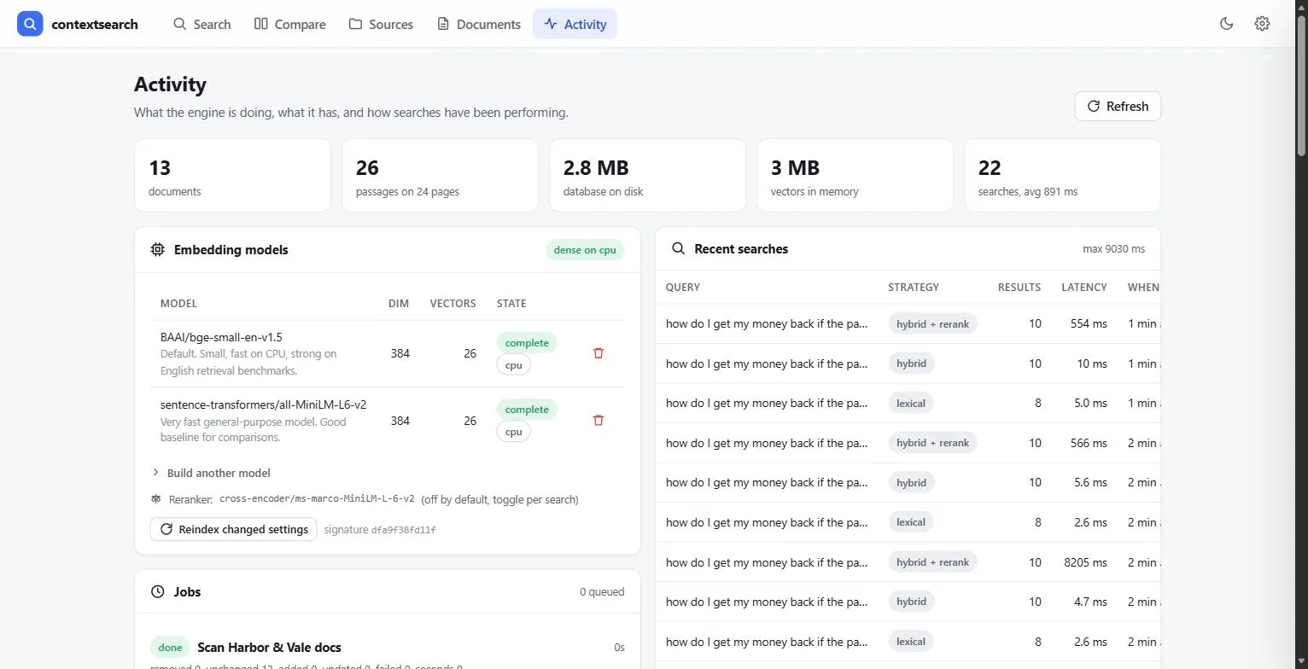Refresh the activity page
Image resolution: width=1308 pixels, height=669 pixels.
point(1118,107)
